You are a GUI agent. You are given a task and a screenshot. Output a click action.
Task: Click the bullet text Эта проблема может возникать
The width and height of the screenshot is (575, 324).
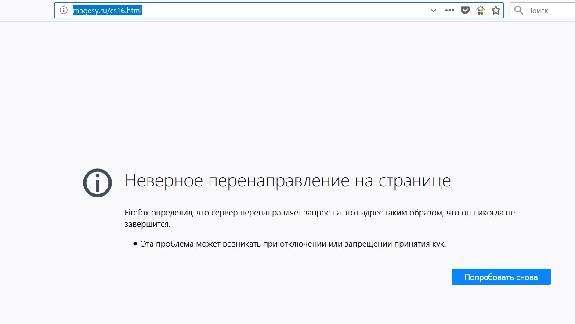click(x=293, y=244)
